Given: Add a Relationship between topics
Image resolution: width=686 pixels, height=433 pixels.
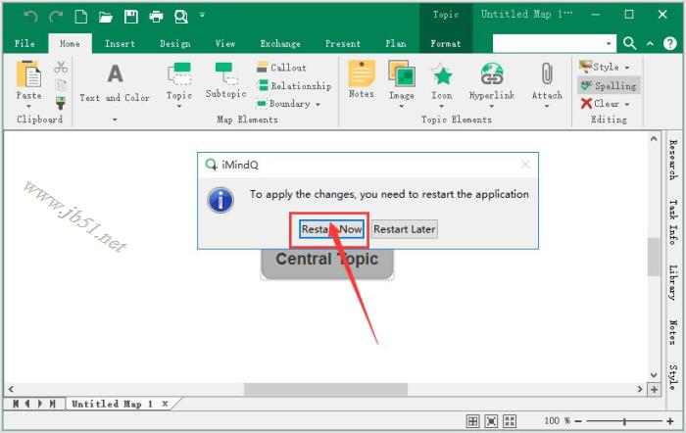Looking at the screenshot, I should [x=294, y=86].
